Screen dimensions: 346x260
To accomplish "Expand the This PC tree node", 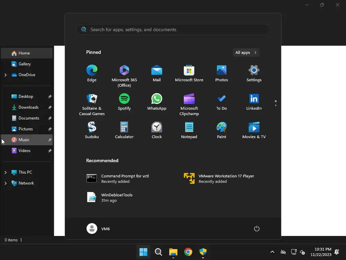I will 5,172.
